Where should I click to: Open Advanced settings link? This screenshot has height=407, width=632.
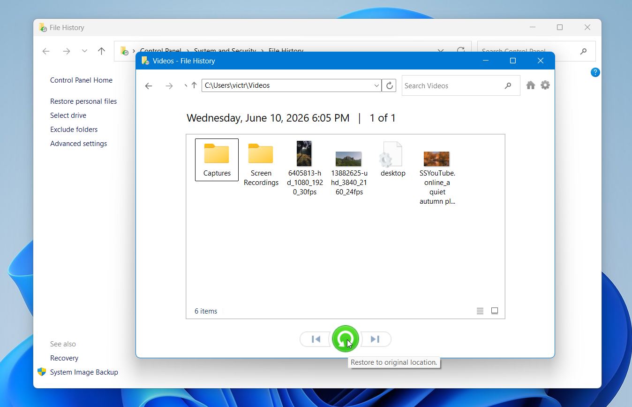78,144
